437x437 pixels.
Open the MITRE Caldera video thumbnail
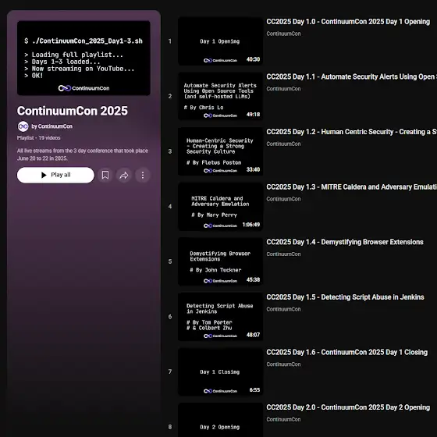(220, 207)
